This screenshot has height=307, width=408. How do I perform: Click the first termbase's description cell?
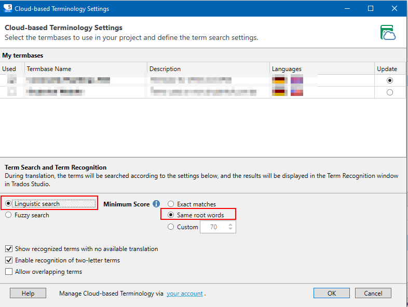tap(209, 80)
